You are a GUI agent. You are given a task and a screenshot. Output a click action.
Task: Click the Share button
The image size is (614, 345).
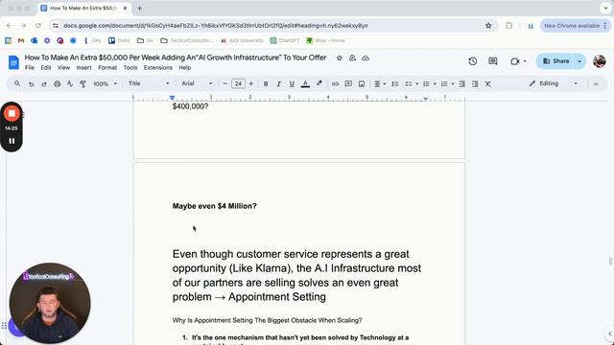click(555, 61)
